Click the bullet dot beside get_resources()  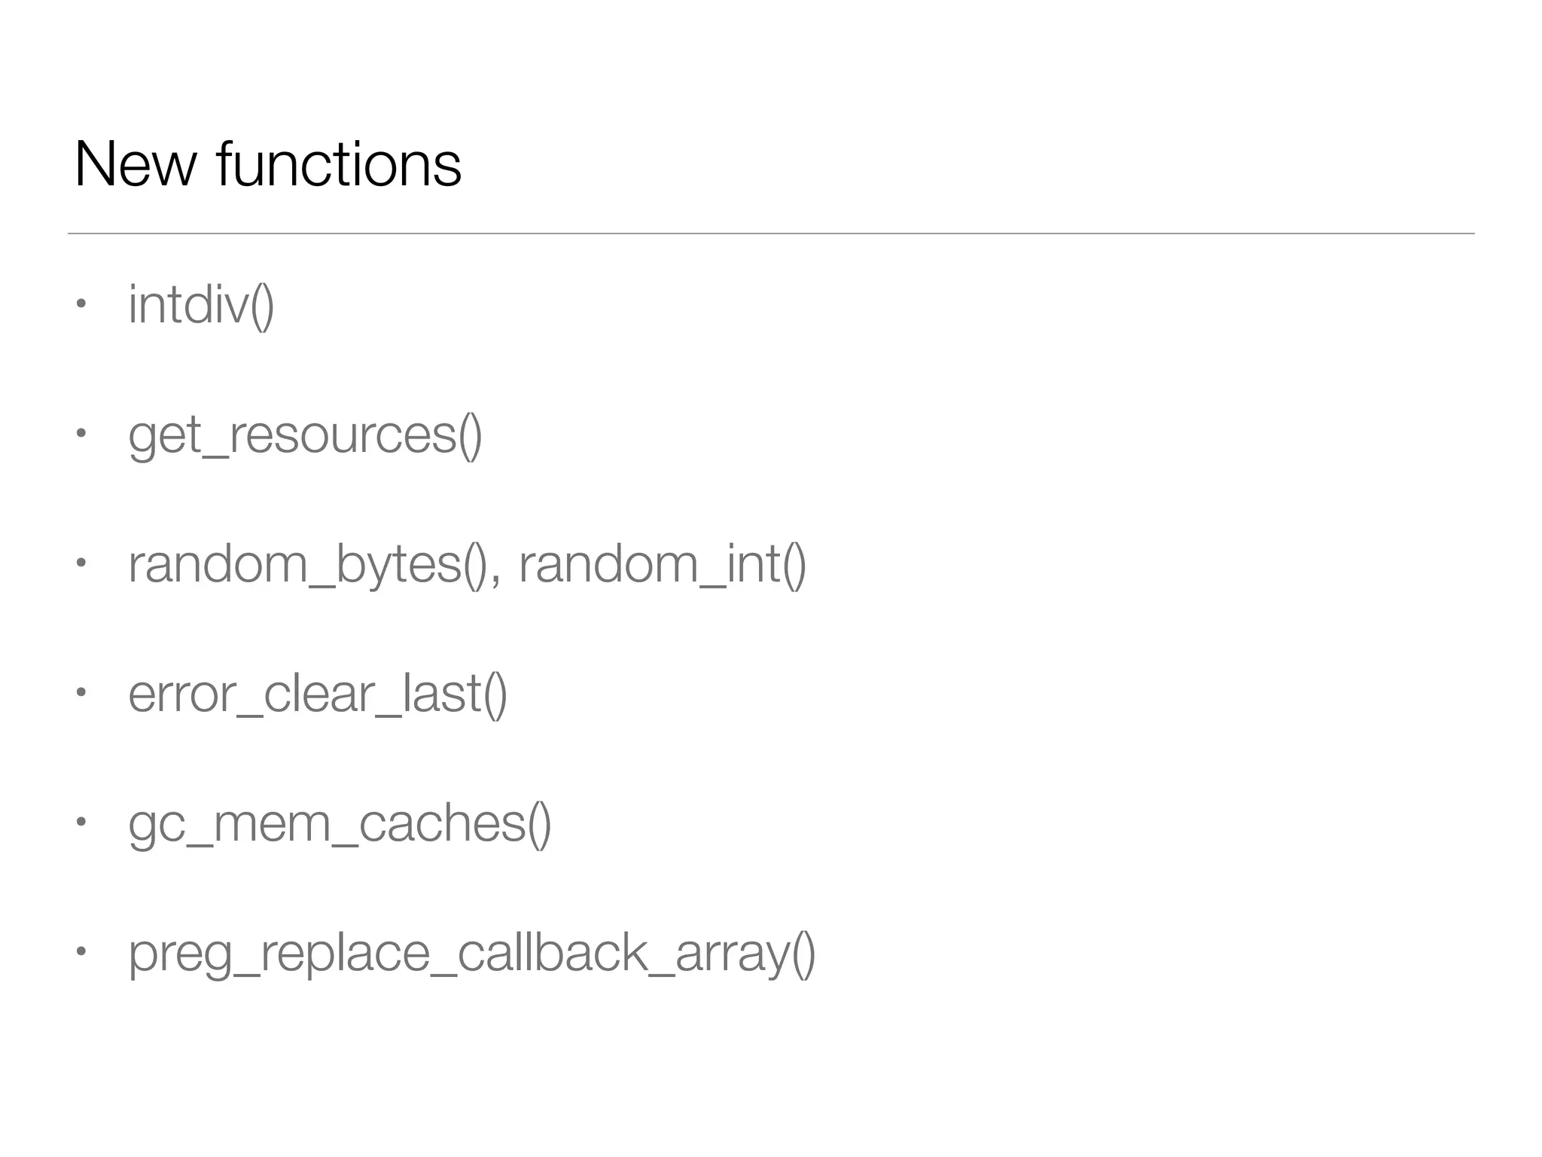[x=81, y=434]
